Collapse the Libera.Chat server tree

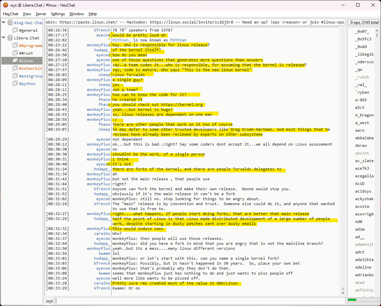pyautogui.click(x=4, y=38)
